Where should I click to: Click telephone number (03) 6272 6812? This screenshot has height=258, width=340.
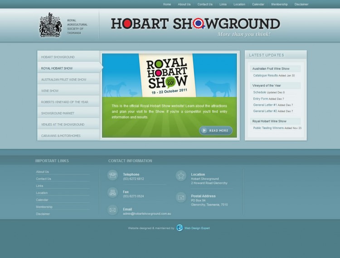[133, 179]
